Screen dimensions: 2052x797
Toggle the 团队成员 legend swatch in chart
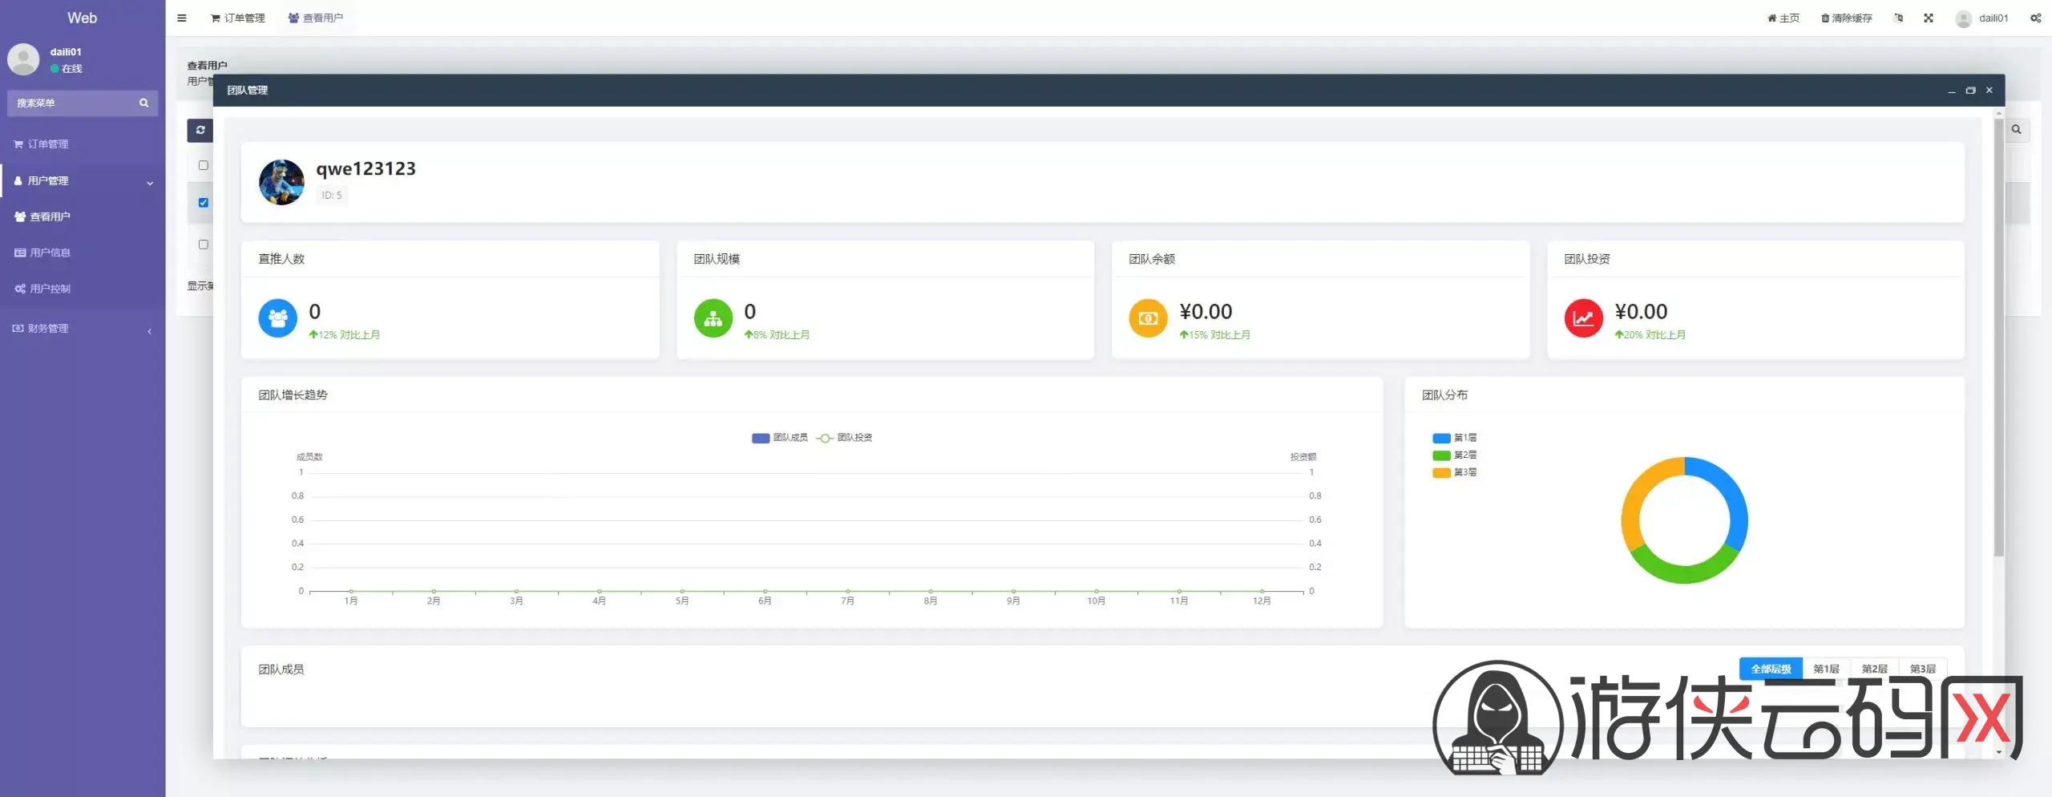pos(761,438)
